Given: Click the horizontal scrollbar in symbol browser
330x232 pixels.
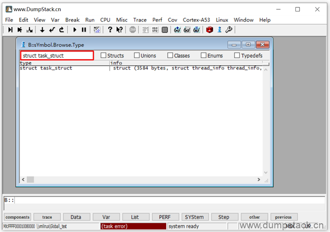Looking at the screenshot, I should click(138, 179).
